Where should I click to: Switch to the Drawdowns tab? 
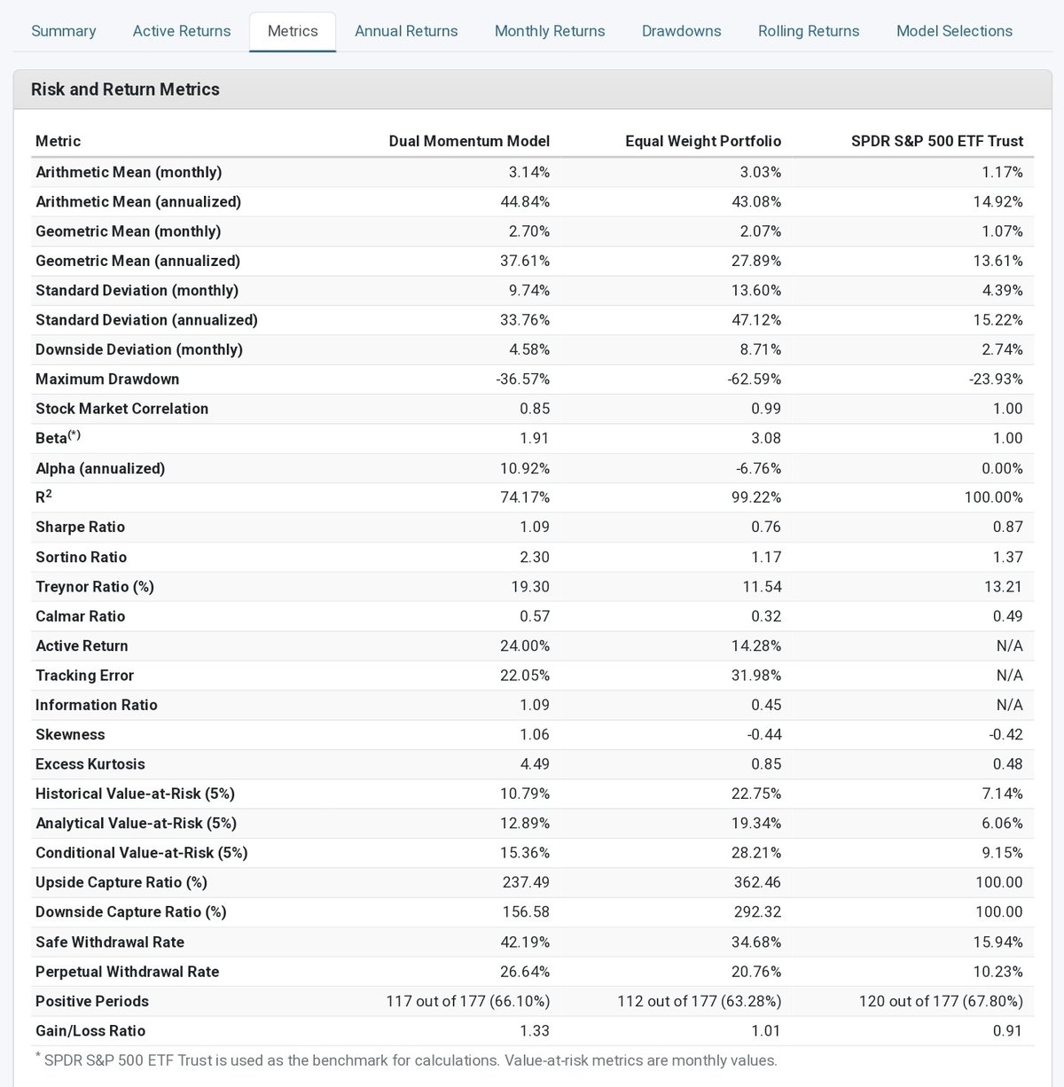(x=681, y=31)
